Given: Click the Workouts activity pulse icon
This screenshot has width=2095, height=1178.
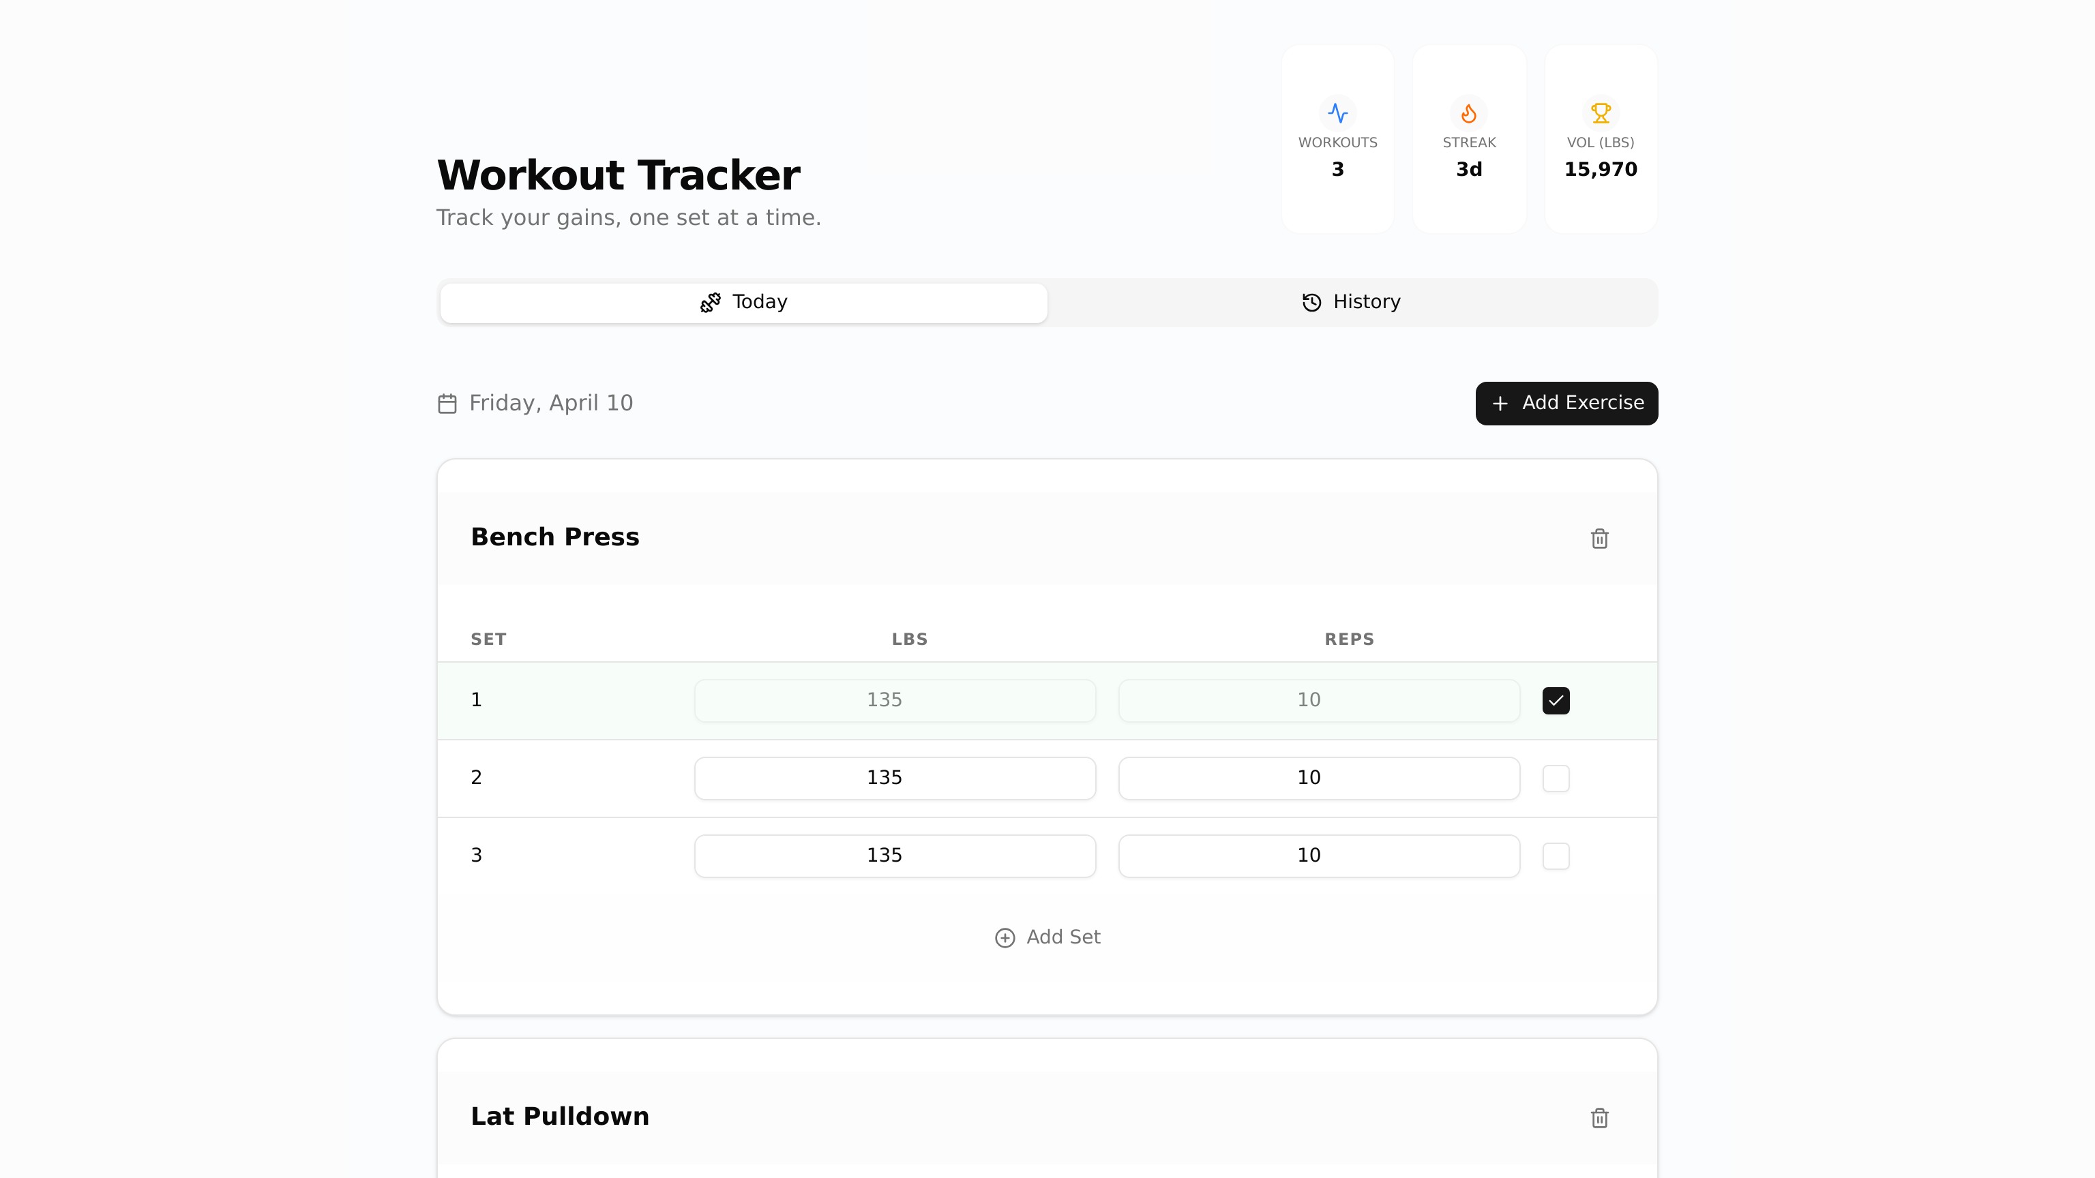Looking at the screenshot, I should tap(1337, 113).
